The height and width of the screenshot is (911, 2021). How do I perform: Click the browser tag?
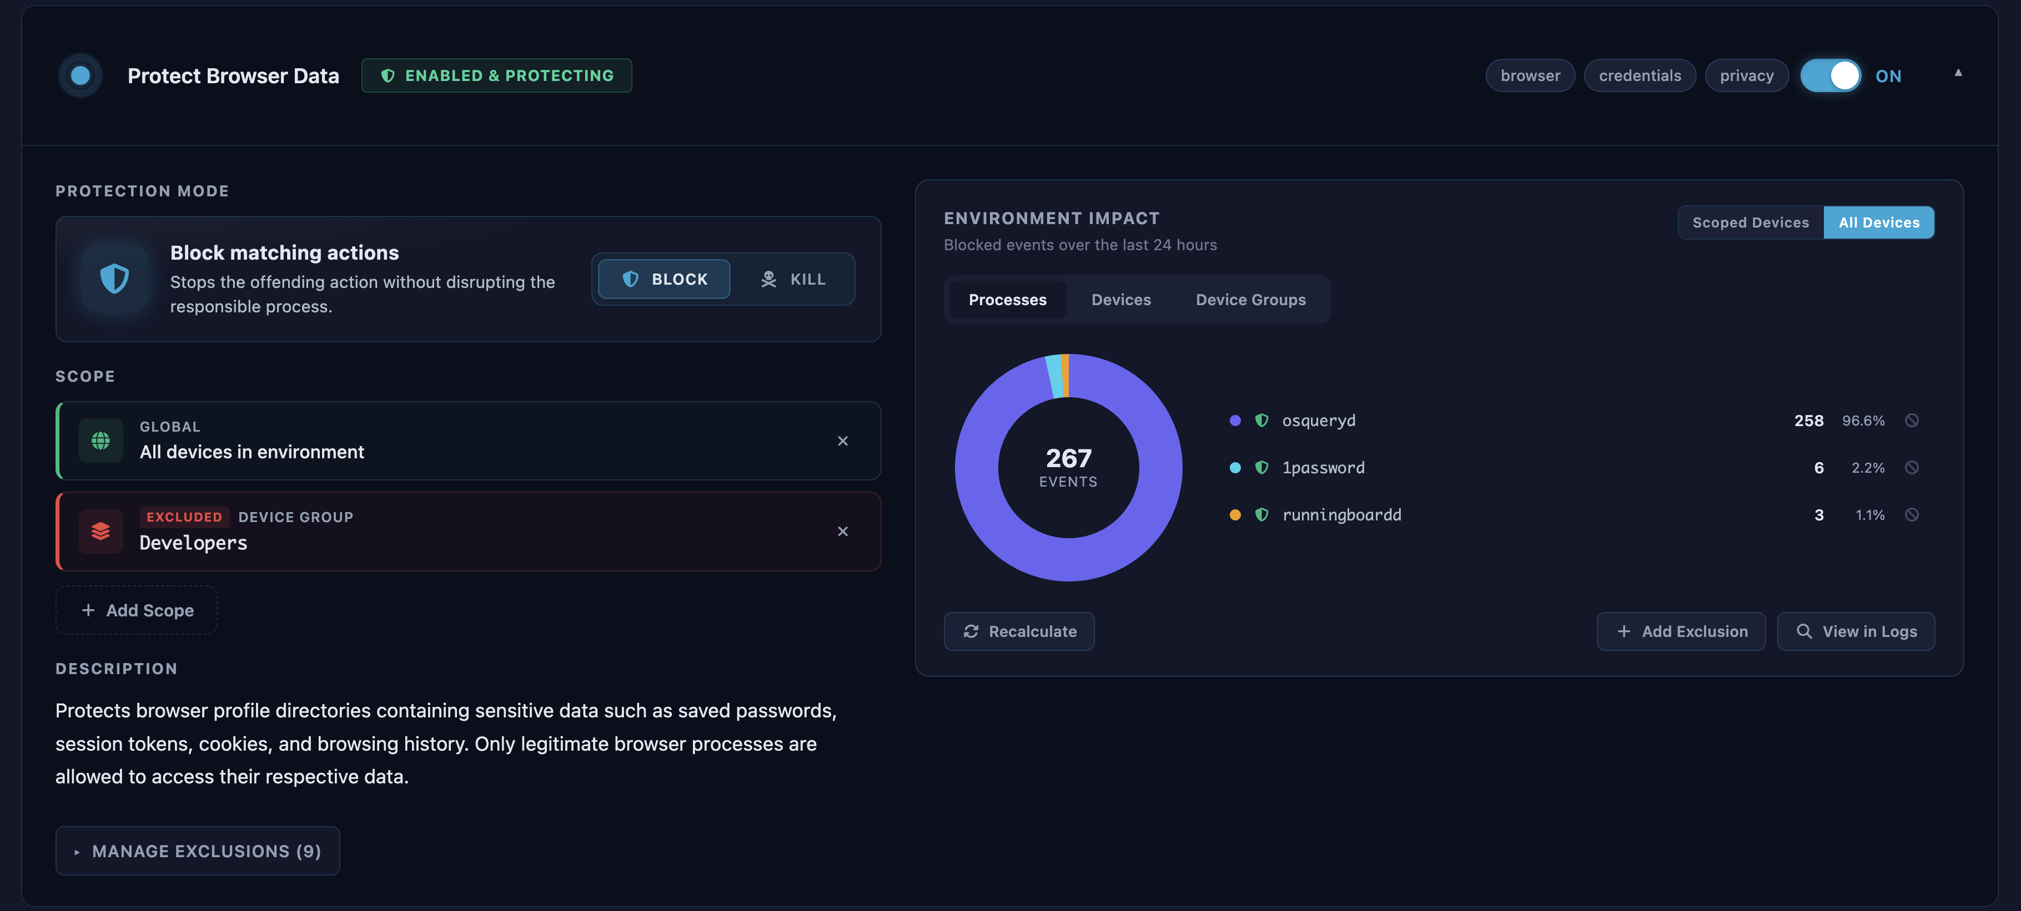tap(1530, 75)
